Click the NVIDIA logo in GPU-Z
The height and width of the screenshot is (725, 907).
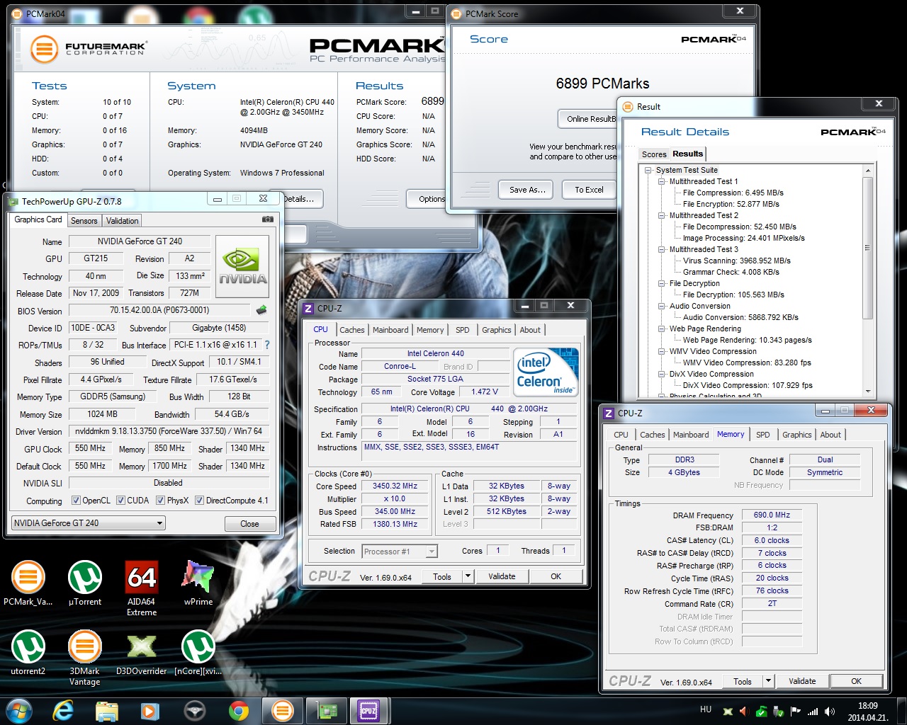[242, 267]
